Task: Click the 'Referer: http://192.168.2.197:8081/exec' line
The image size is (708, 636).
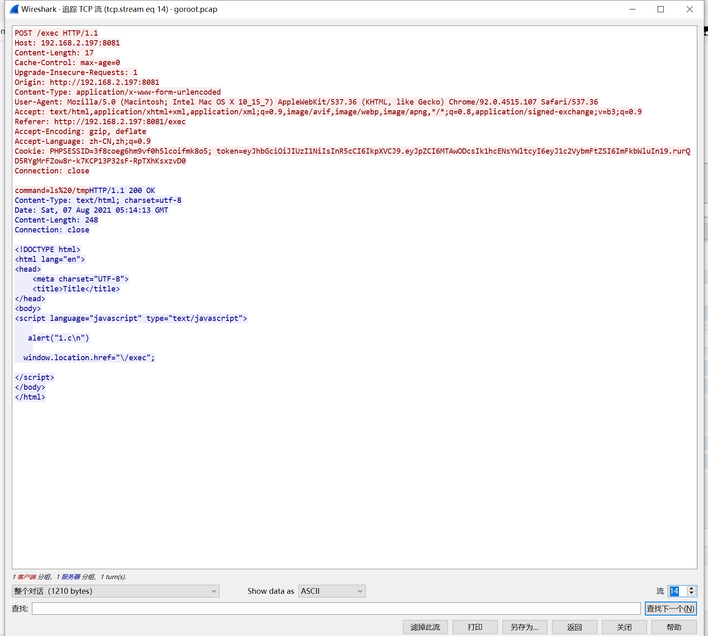Action: [100, 122]
